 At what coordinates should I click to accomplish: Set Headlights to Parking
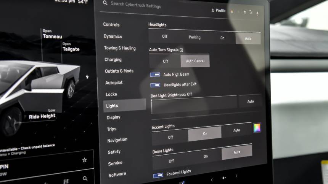195,37
